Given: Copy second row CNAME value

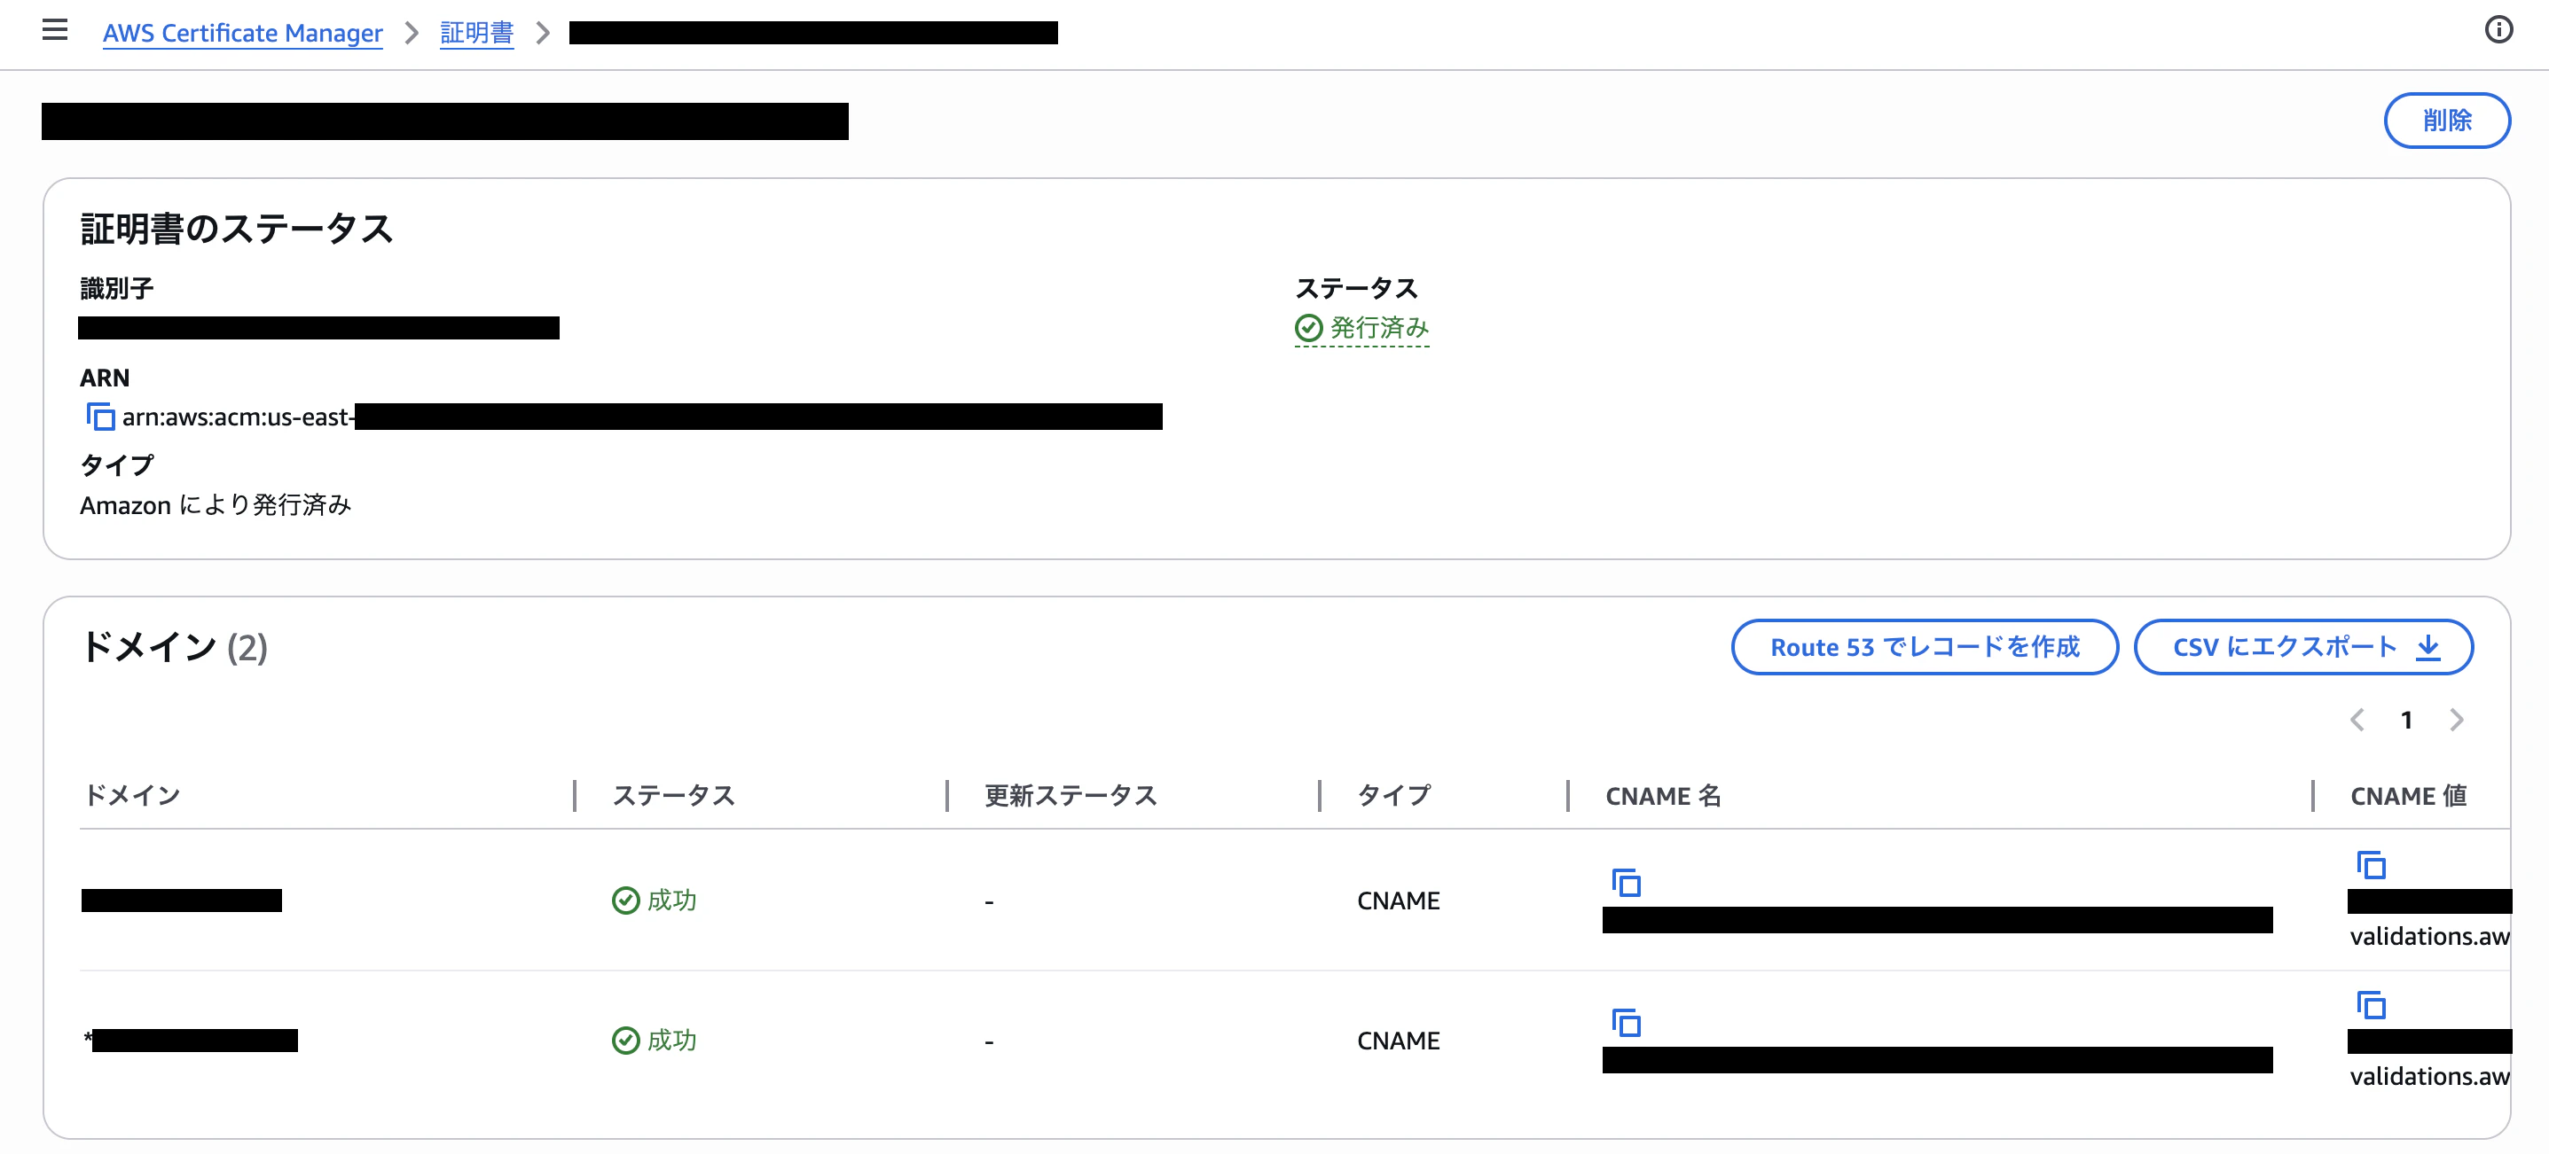Looking at the screenshot, I should (x=2371, y=1006).
